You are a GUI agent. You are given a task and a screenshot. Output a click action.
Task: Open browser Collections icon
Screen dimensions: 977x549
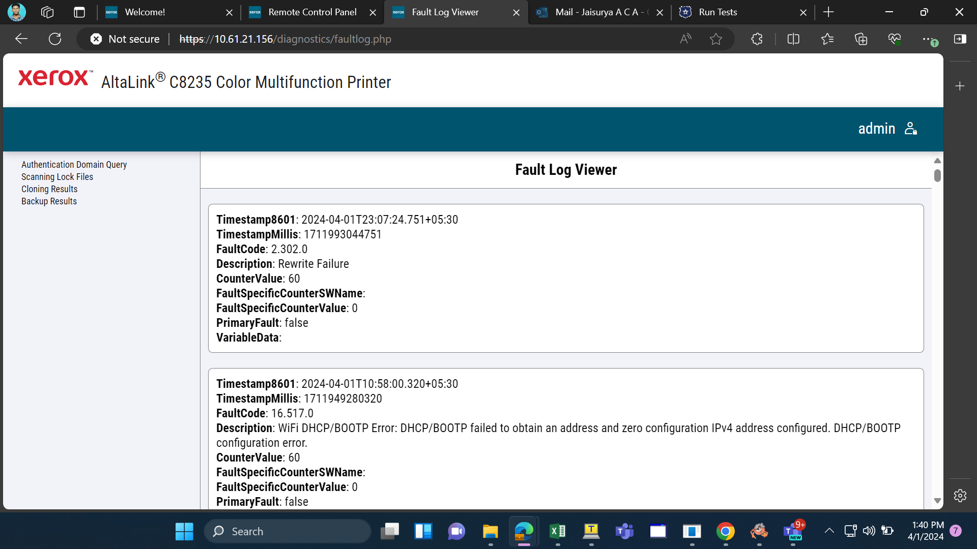[861, 39]
